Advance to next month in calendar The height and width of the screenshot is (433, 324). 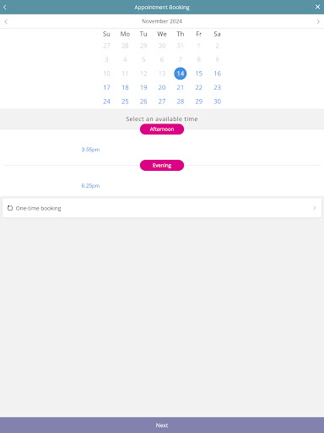(318, 21)
